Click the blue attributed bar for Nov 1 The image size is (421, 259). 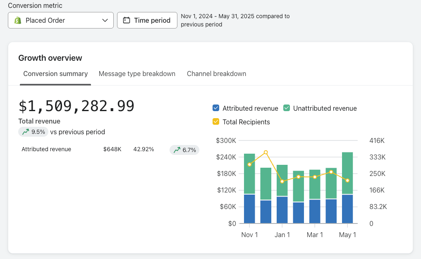point(249,209)
